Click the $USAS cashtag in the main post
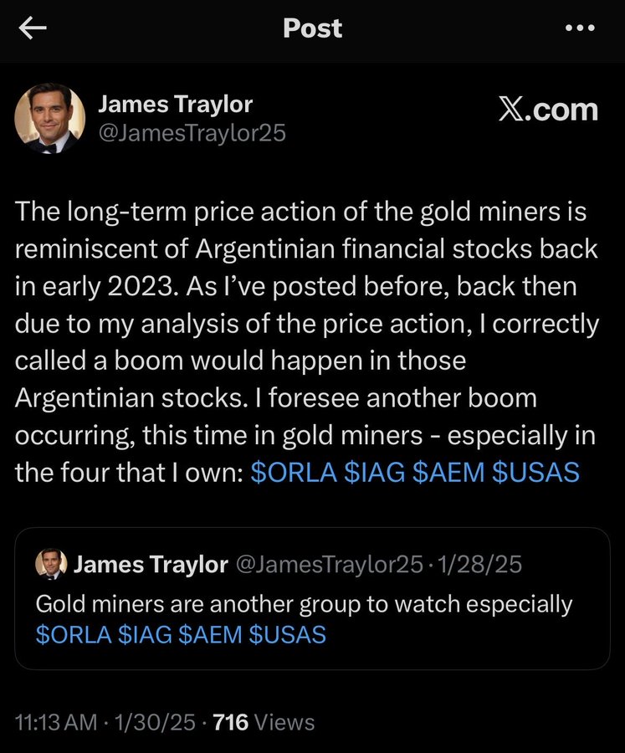625x753 pixels. tap(535, 472)
